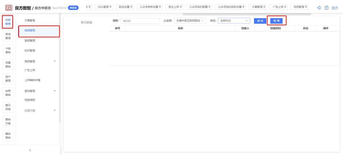The image size is (343, 155).
Task: Switch to the 医生上架 tab
Action: point(174,7)
